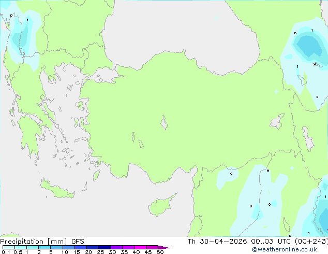
Task: Click the 'GFS' model label
Action: 78,242
